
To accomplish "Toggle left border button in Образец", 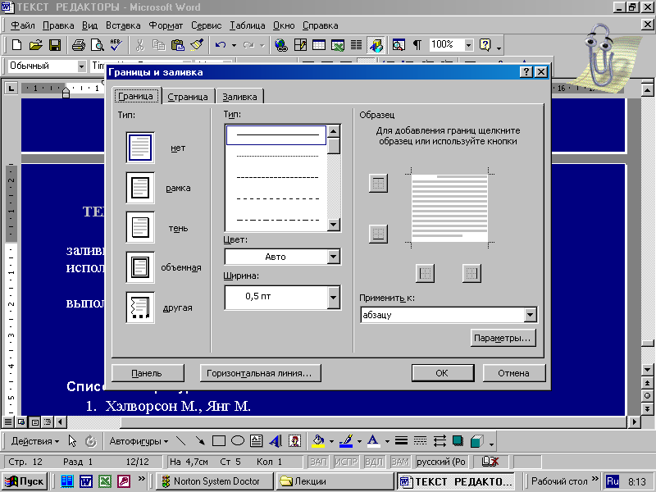I will 425,274.
